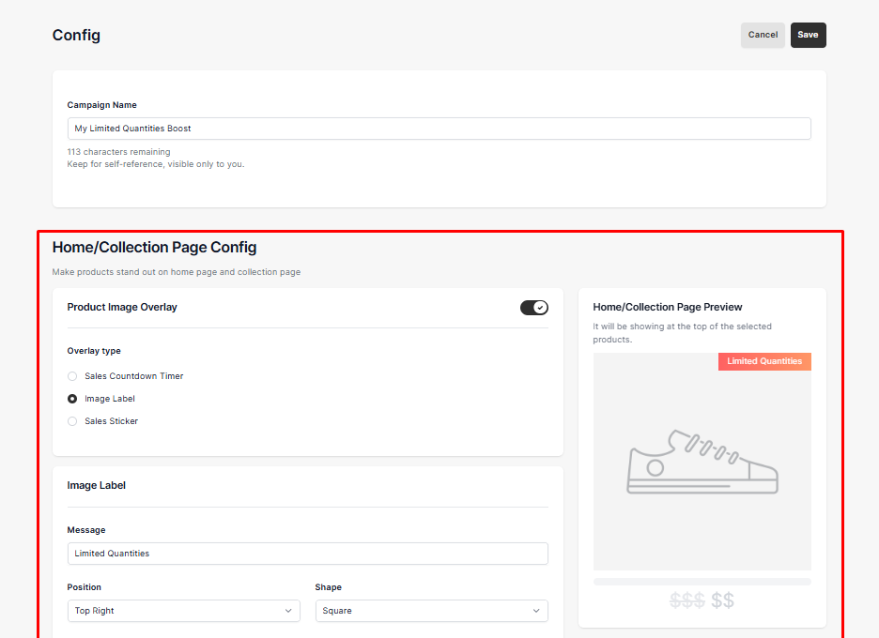The image size is (879, 638).
Task: Select the Image Label radio option
Action: 72,399
